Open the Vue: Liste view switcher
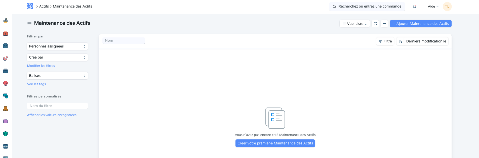Screen dimensions: 479x158 point(354,24)
